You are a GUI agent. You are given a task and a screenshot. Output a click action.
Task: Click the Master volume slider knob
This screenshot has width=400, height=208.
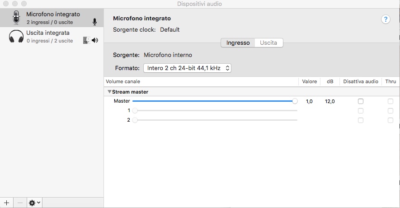coord(295,101)
